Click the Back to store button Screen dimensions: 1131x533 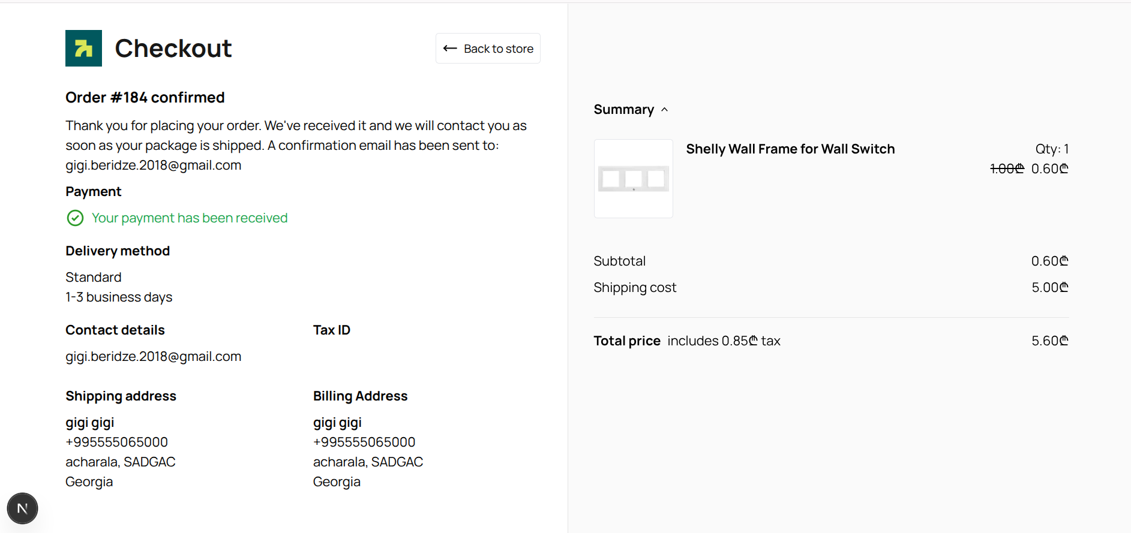point(488,49)
